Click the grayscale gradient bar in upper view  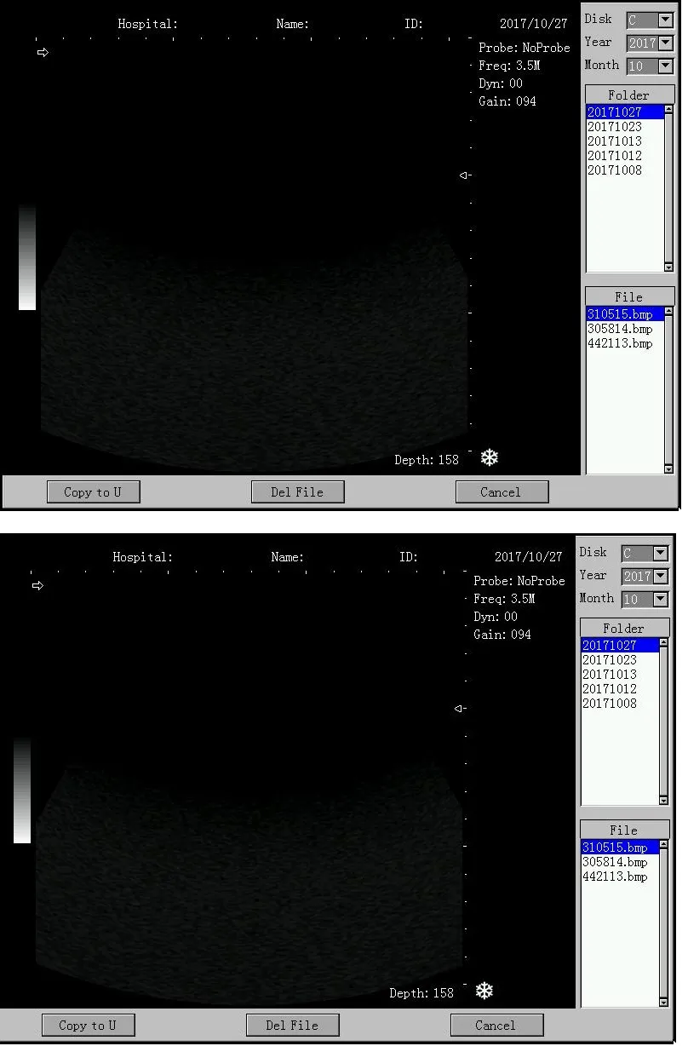[x=27, y=257]
